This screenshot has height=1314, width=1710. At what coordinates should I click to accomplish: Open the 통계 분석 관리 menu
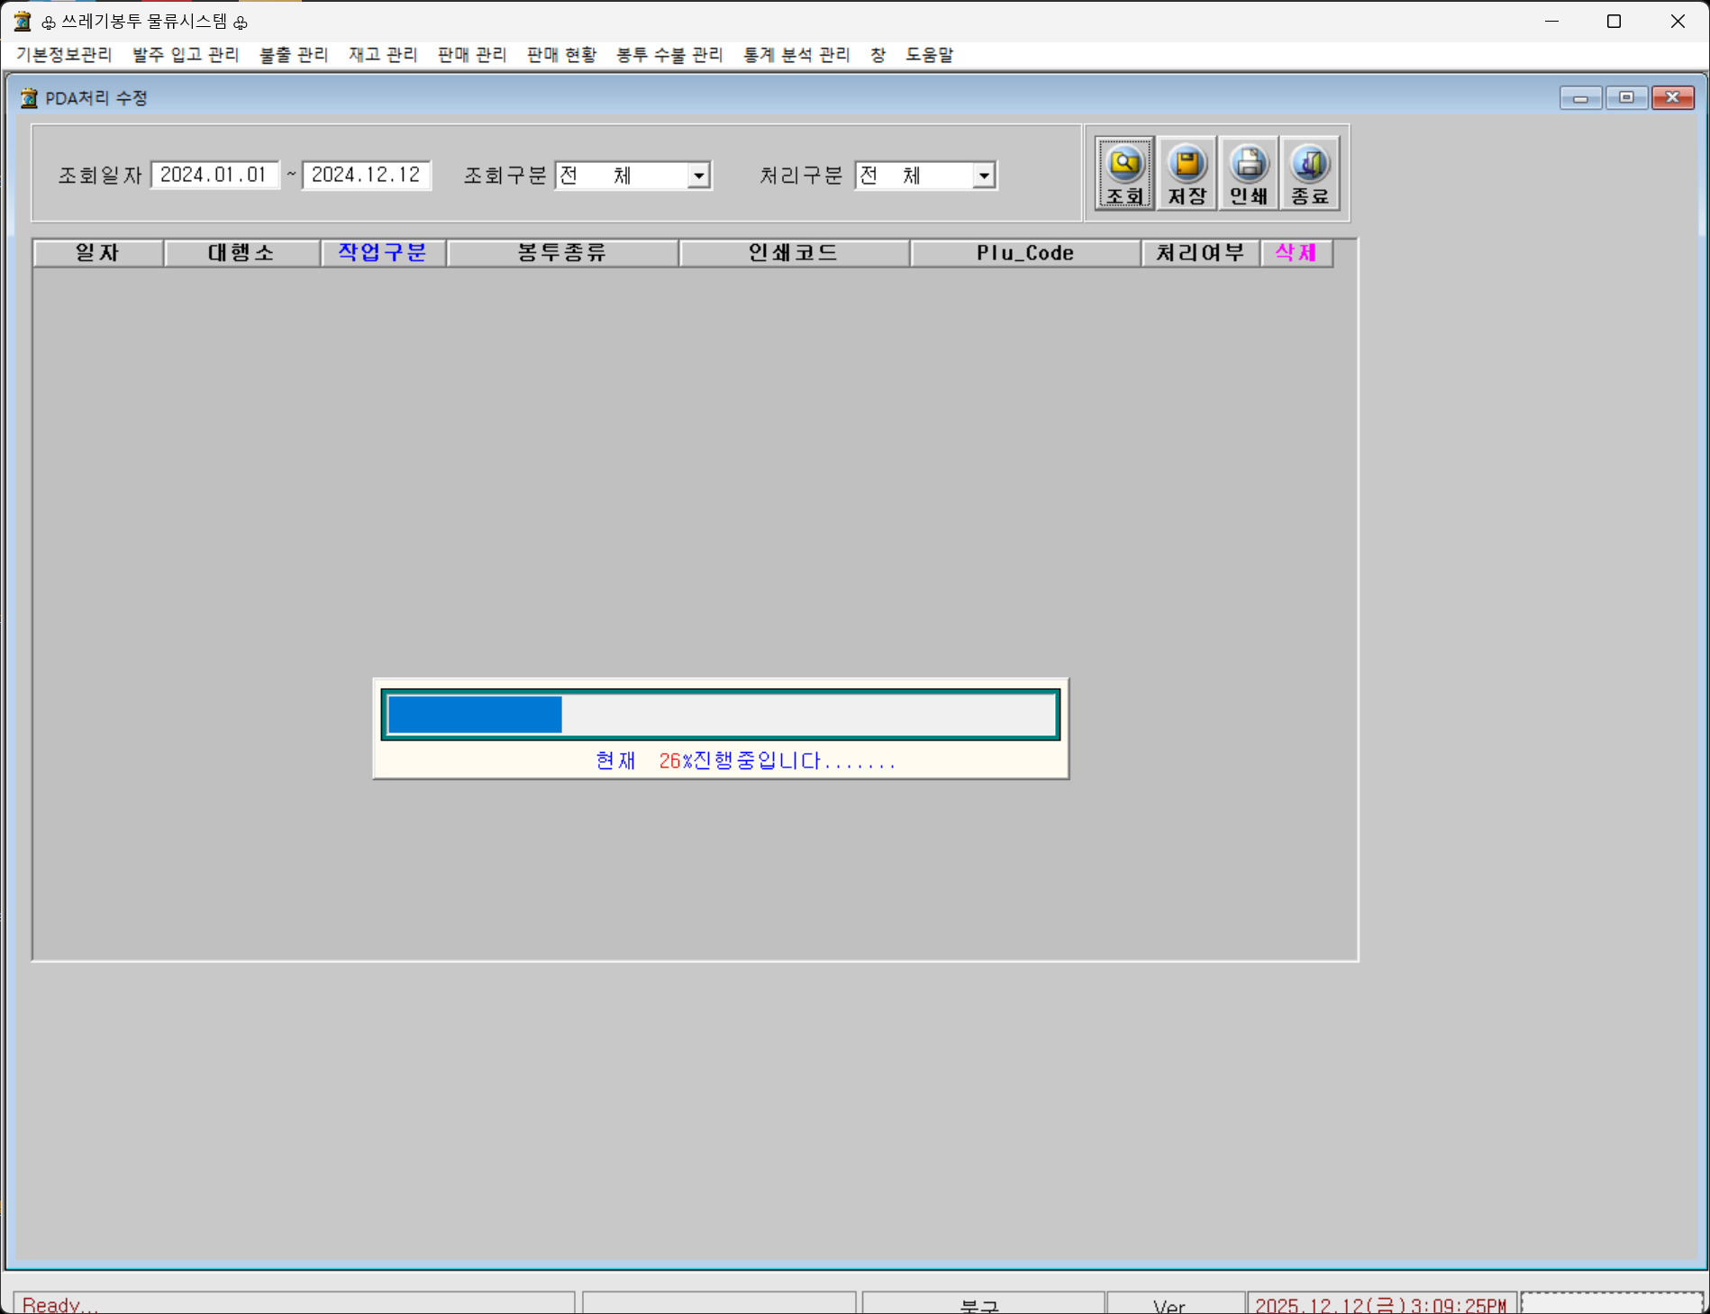tap(796, 55)
